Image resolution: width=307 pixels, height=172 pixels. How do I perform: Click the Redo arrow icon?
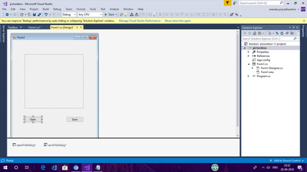[54, 15]
